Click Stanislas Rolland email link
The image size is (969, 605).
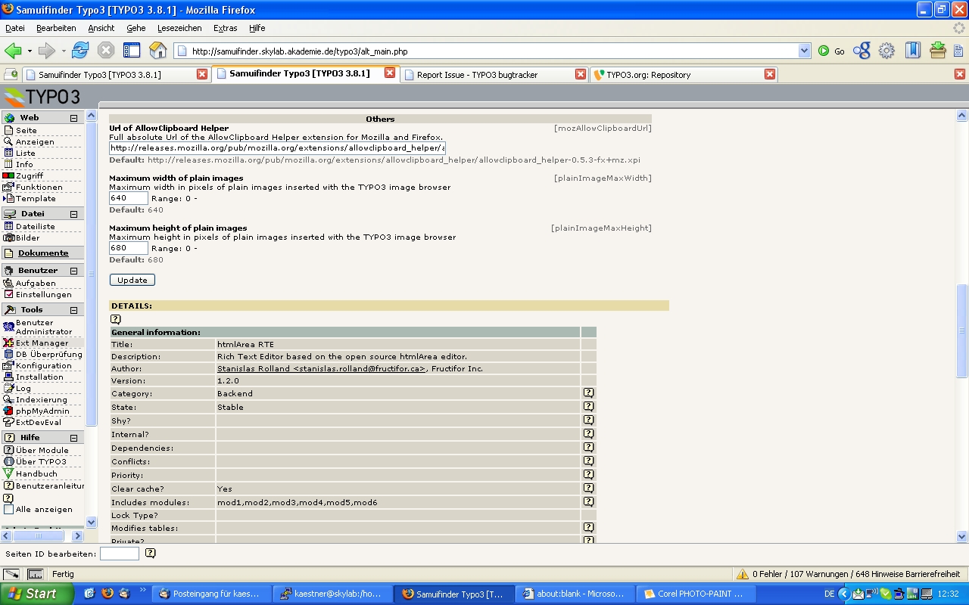point(322,368)
